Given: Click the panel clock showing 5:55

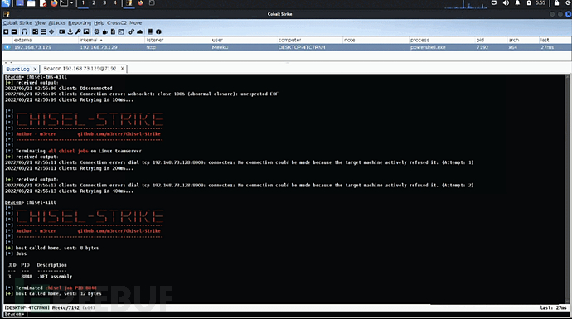Looking at the screenshot, I should click(x=540, y=3).
